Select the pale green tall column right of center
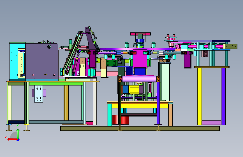Image resolution: width=243 pixels, height=157 pixels. click(x=166, y=82)
